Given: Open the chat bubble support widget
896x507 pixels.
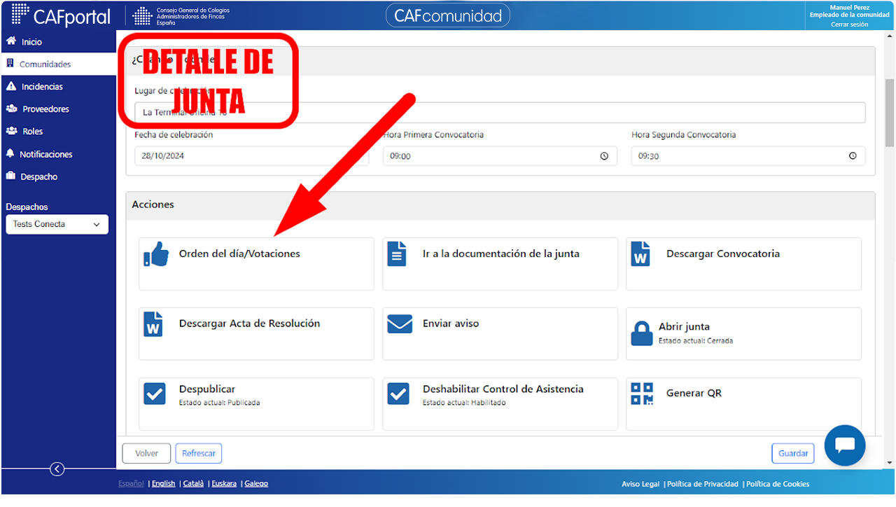Looking at the screenshot, I should point(845,445).
